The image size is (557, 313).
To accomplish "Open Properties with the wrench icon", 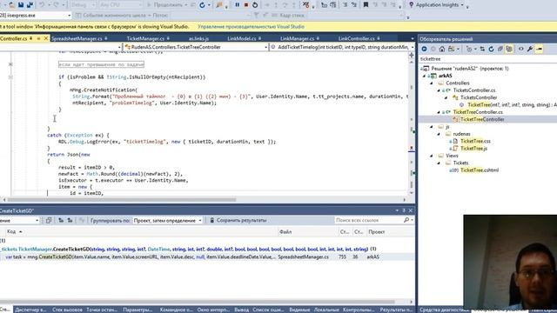I will [x=530, y=50].
